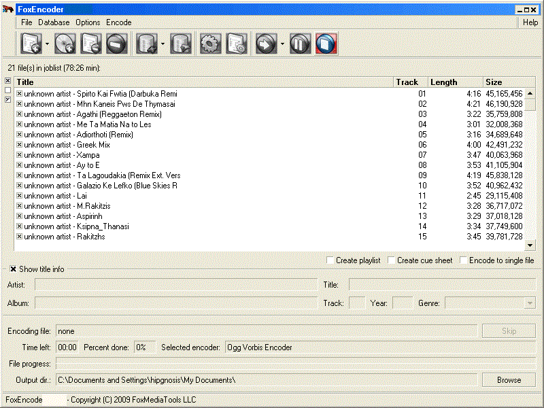Open the encoder settings gear icon
544x408 pixels.
point(209,44)
